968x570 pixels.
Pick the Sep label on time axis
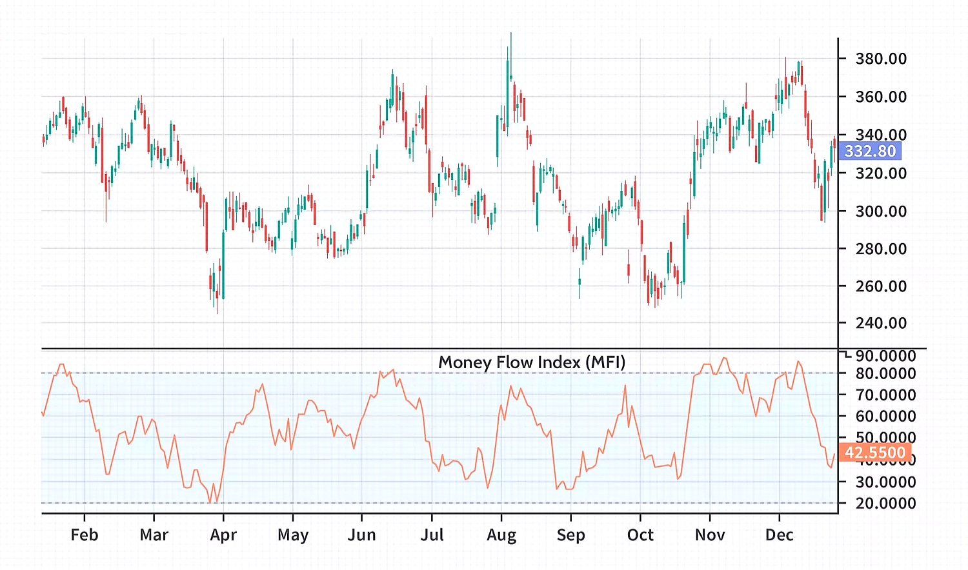(570, 535)
